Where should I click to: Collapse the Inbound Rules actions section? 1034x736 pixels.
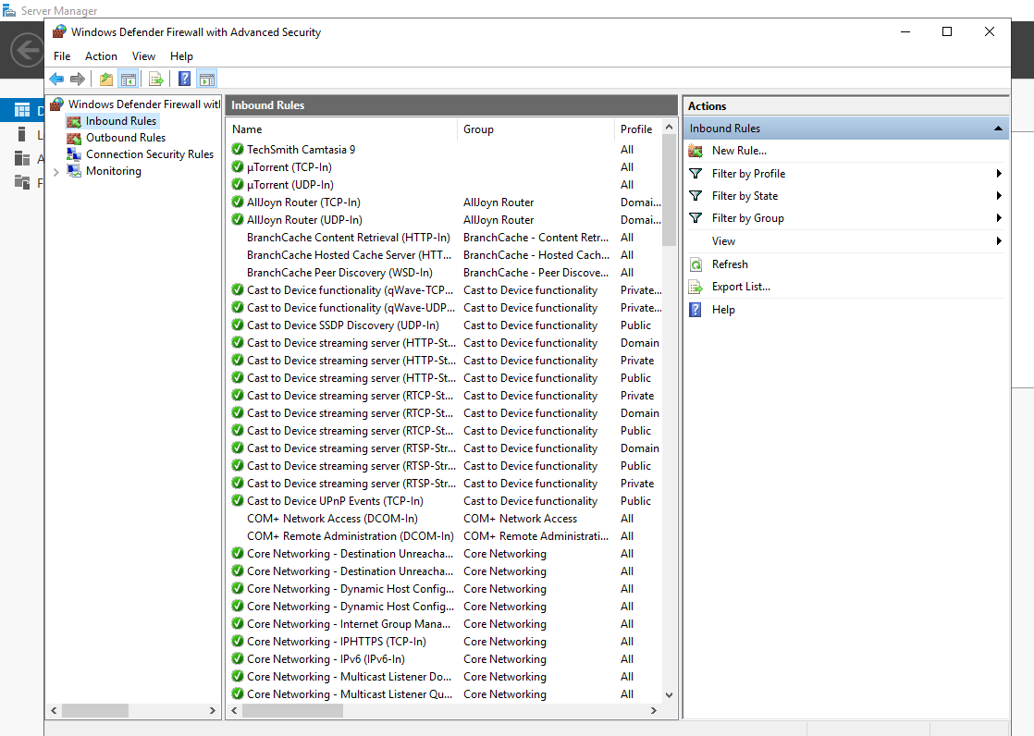[998, 129]
